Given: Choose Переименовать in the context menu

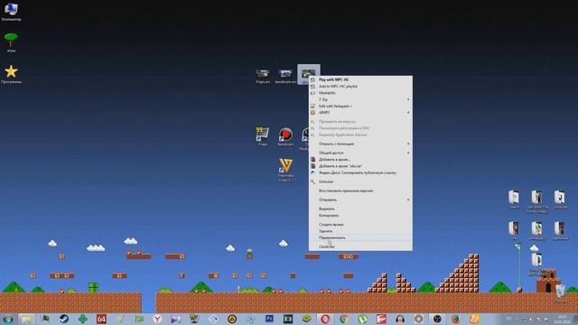Looking at the screenshot, I should coord(360,237).
